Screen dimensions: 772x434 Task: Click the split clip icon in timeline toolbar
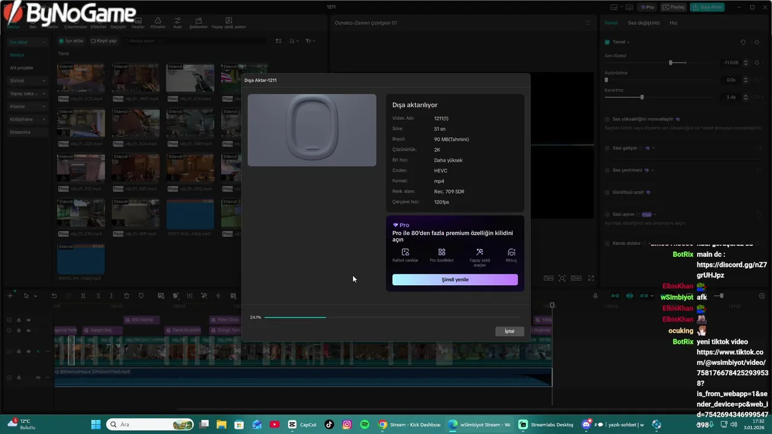click(x=83, y=296)
